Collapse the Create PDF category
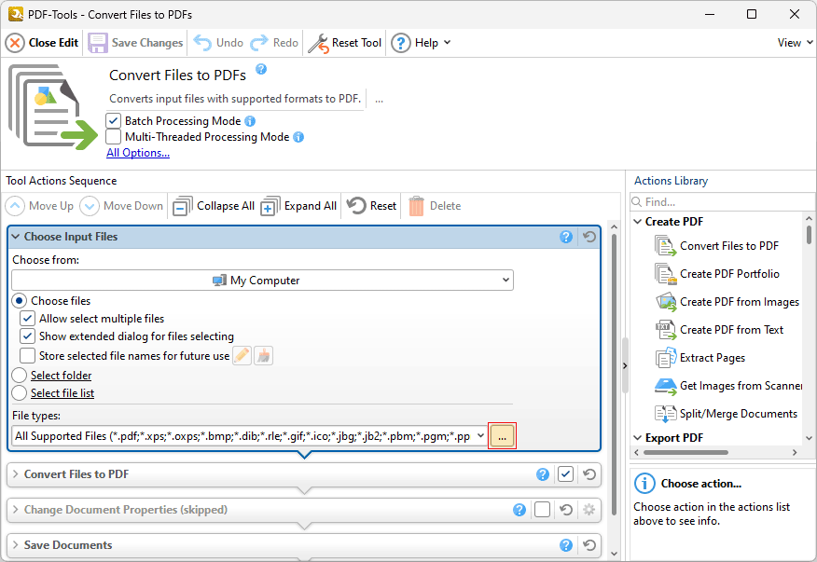Viewport: 817px width, 562px height. pyautogui.click(x=638, y=222)
